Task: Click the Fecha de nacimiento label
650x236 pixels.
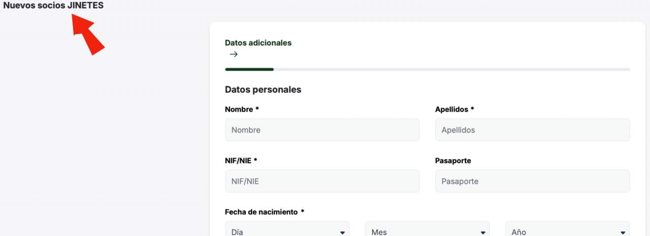Action: point(261,212)
